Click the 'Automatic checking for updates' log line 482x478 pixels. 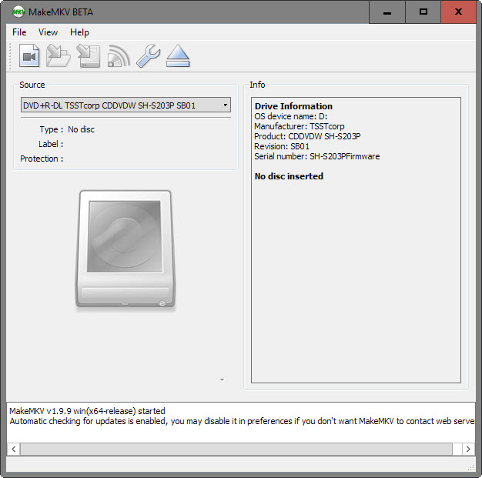(242, 422)
